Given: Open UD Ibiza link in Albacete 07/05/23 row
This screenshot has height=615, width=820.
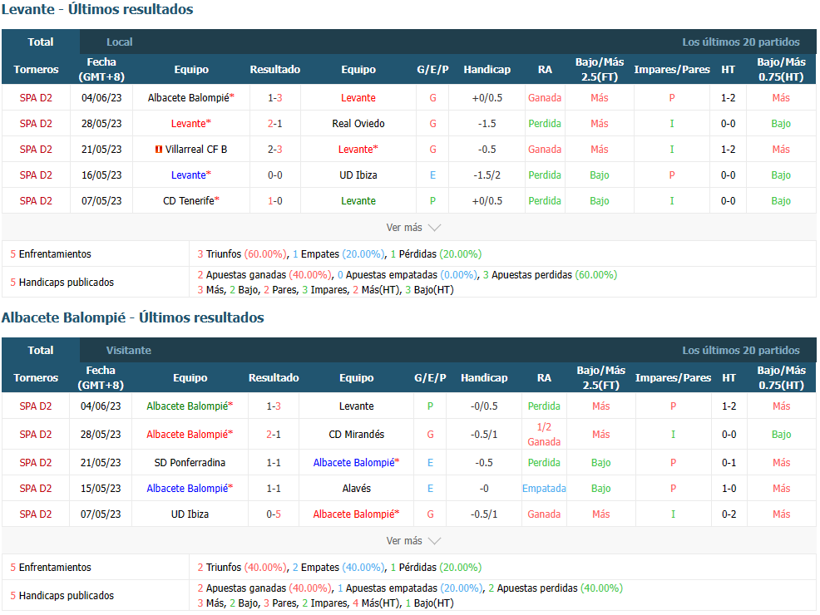Looking at the screenshot, I should click(190, 514).
